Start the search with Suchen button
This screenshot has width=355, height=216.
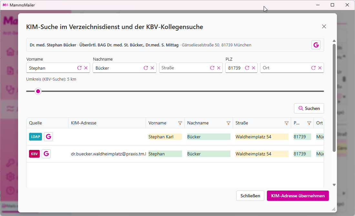pos(309,108)
